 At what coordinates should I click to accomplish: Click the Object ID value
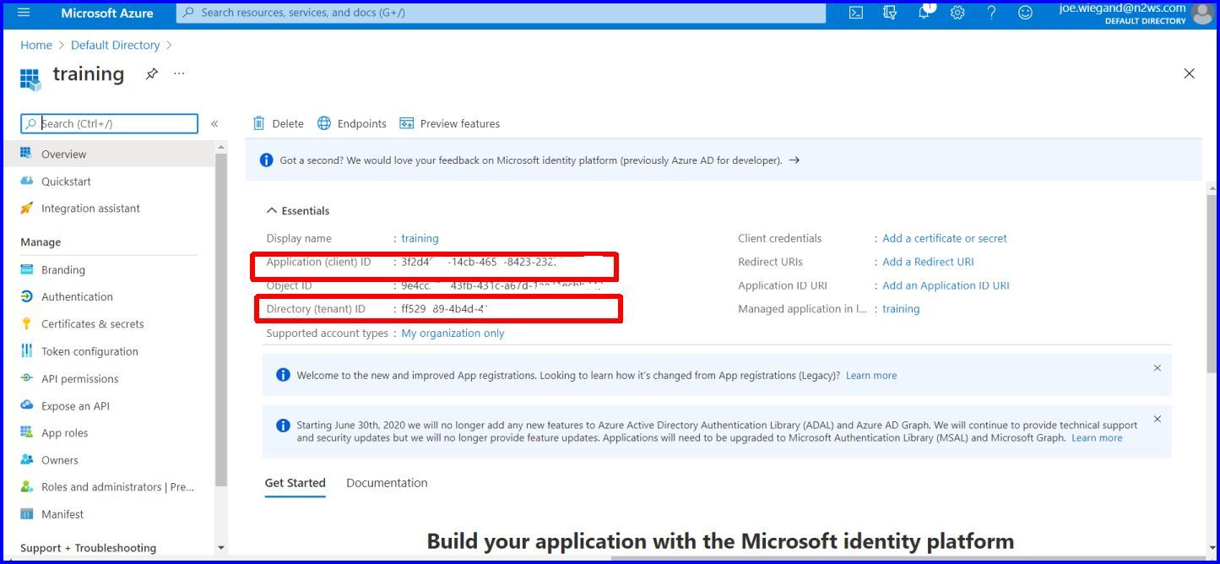(x=502, y=285)
